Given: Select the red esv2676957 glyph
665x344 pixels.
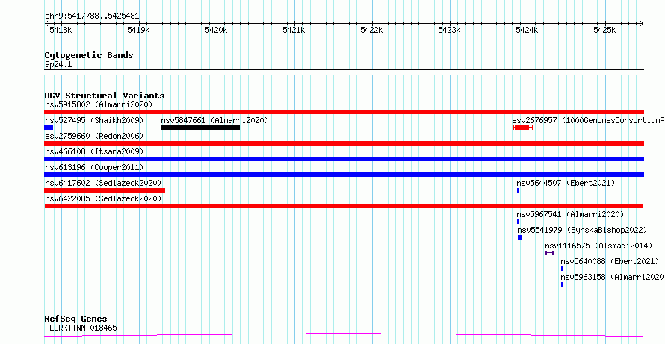Looking at the screenshot, I should coord(522,128).
